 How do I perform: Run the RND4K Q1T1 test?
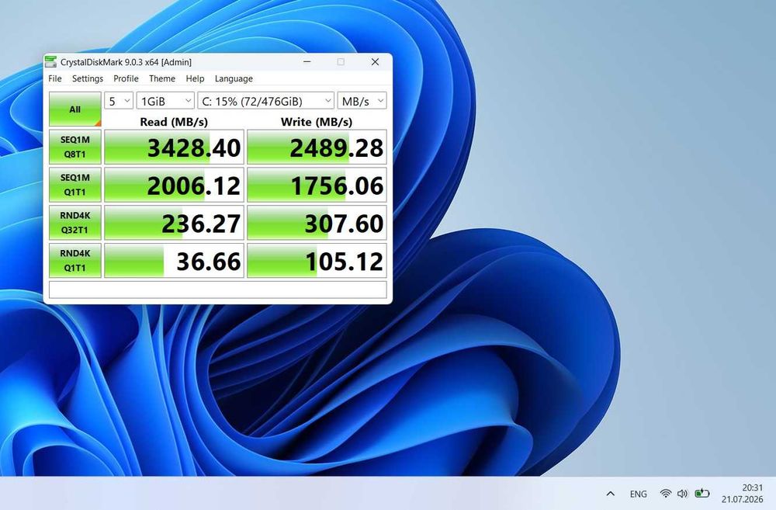(75, 261)
